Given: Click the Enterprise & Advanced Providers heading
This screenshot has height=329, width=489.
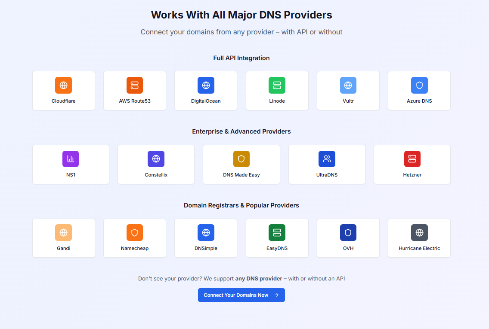Looking at the screenshot, I should 241,131.
